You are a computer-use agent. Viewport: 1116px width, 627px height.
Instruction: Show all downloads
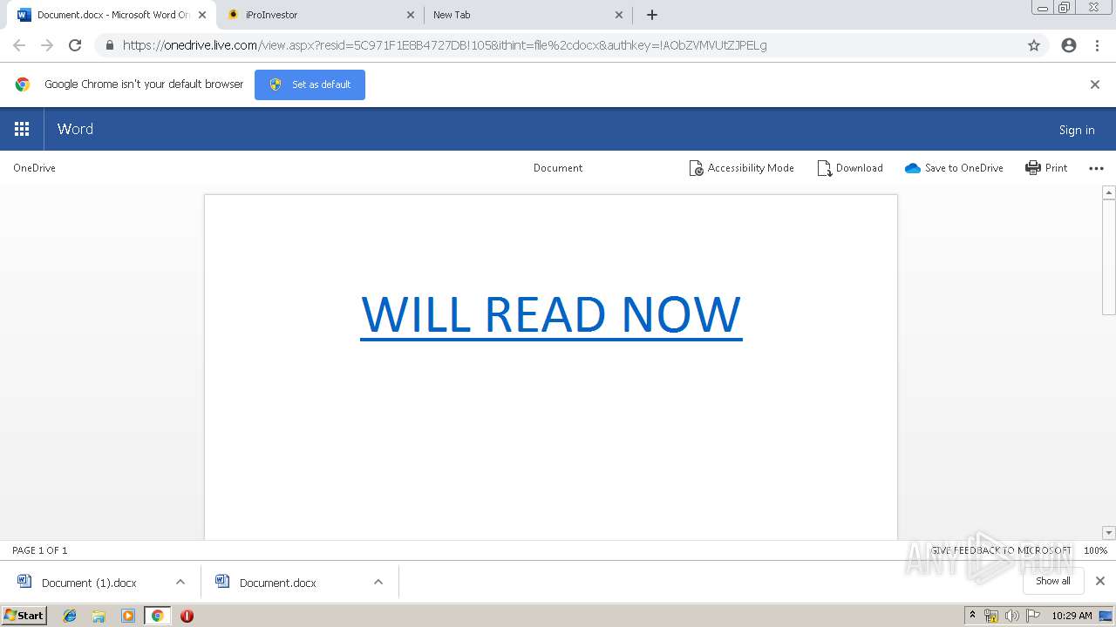1053,581
